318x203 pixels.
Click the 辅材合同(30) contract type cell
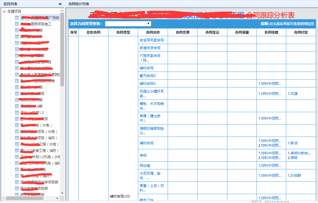point(120,196)
